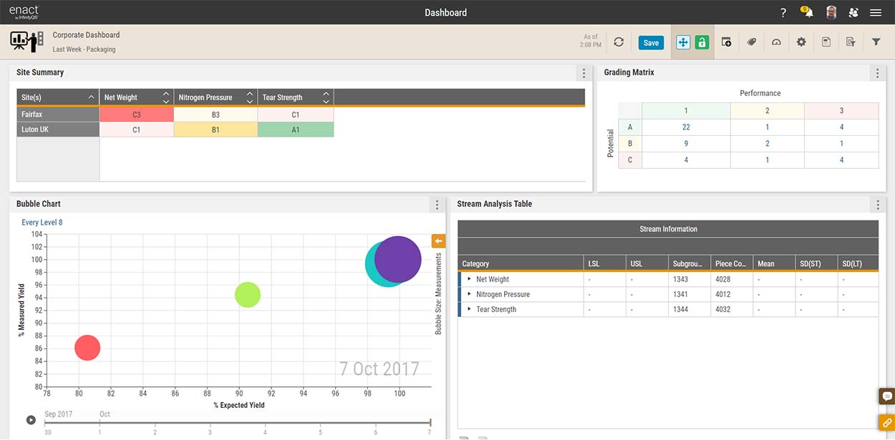
Task: Open Stream Analysis Table options menu
Action: tap(879, 205)
